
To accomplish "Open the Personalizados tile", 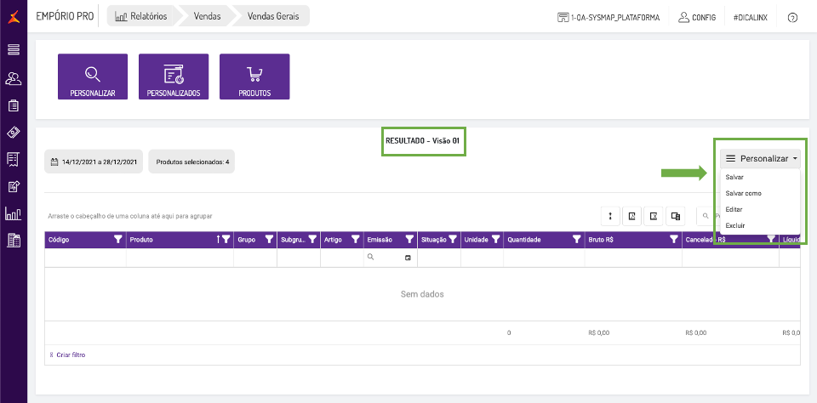I will coord(174,77).
